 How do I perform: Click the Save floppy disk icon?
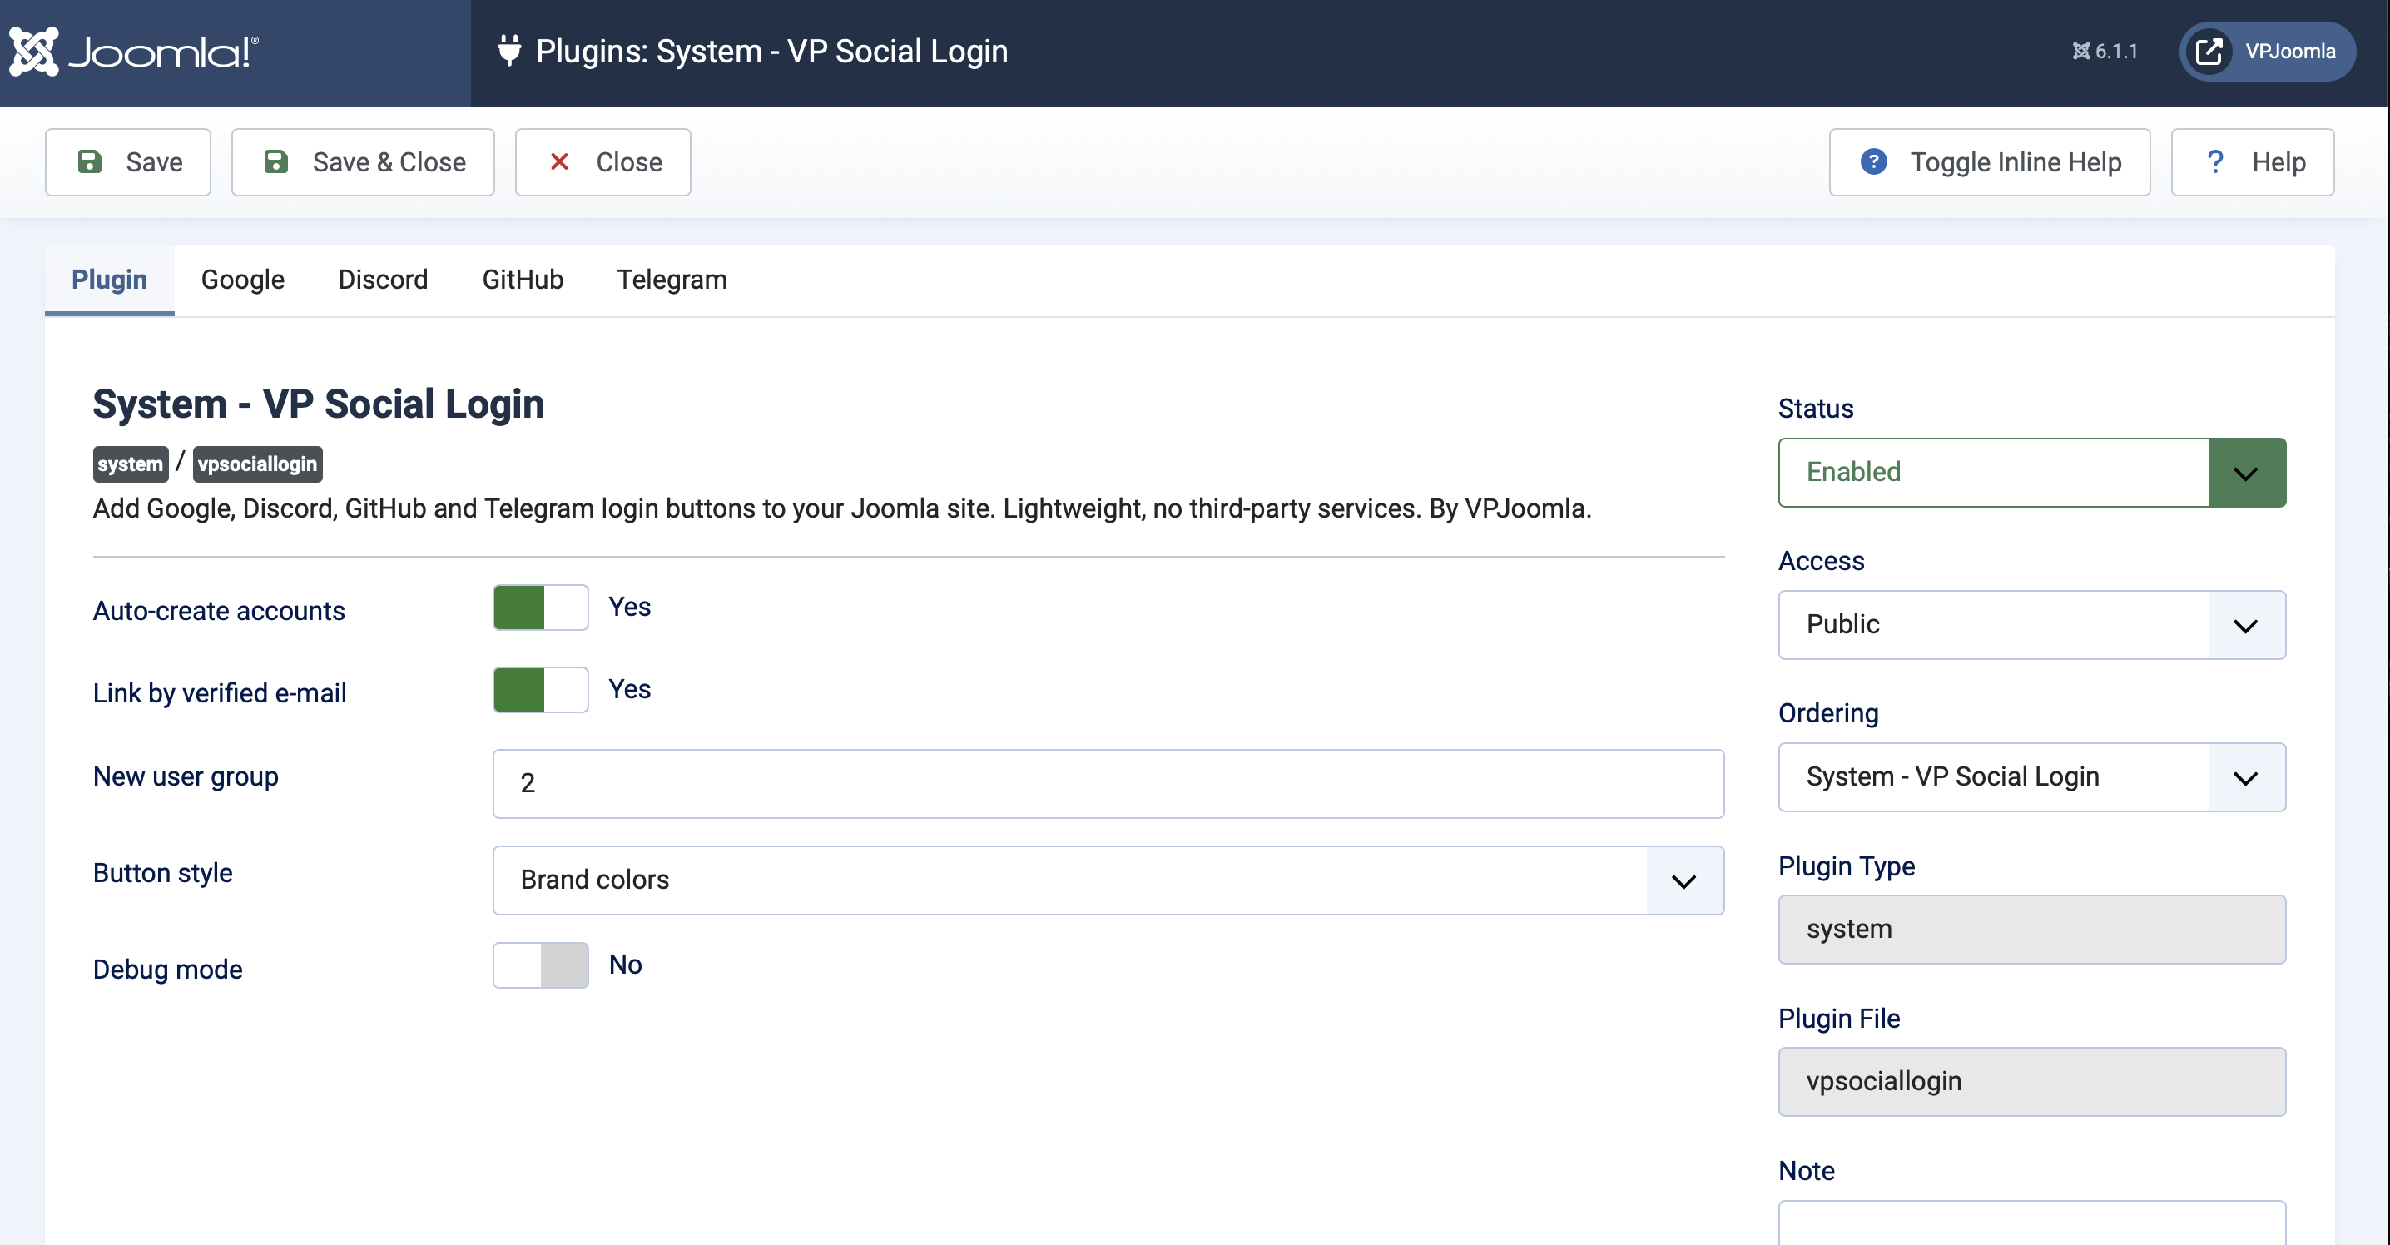[89, 161]
